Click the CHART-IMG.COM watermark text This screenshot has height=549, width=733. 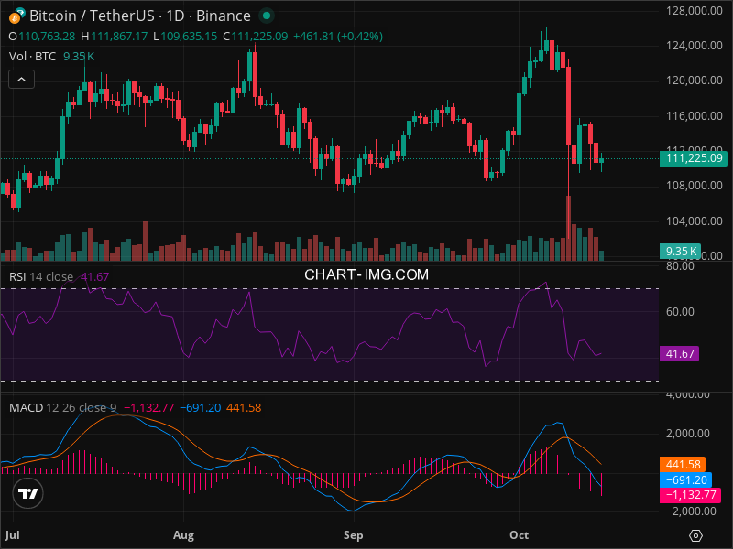(x=366, y=274)
